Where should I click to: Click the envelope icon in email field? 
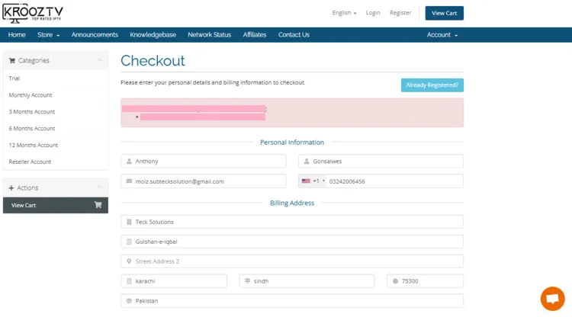(x=129, y=181)
